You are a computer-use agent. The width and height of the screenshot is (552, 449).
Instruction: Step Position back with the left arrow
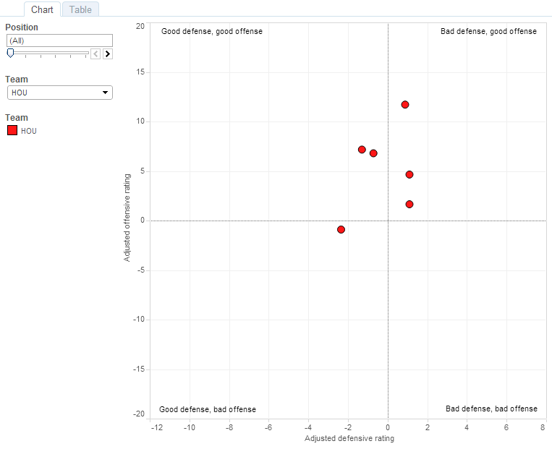click(x=95, y=54)
